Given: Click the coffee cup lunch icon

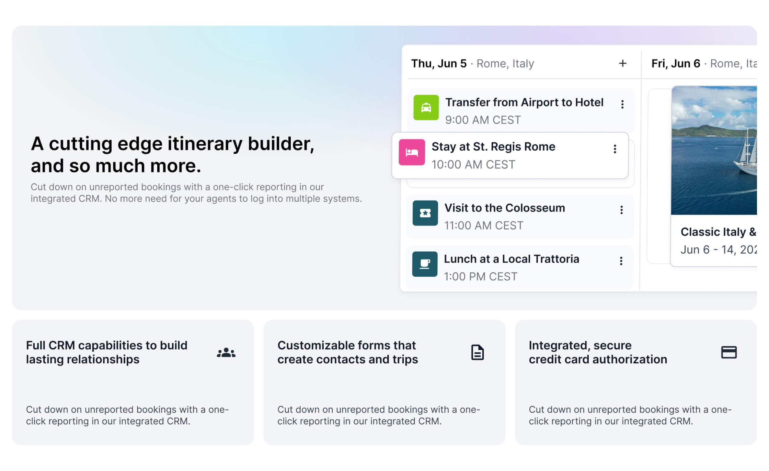Looking at the screenshot, I should point(425,264).
